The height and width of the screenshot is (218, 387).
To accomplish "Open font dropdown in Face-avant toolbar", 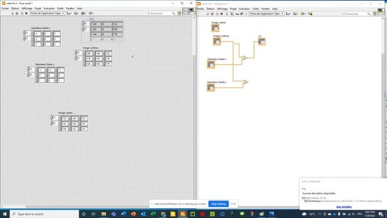I will [47, 13].
